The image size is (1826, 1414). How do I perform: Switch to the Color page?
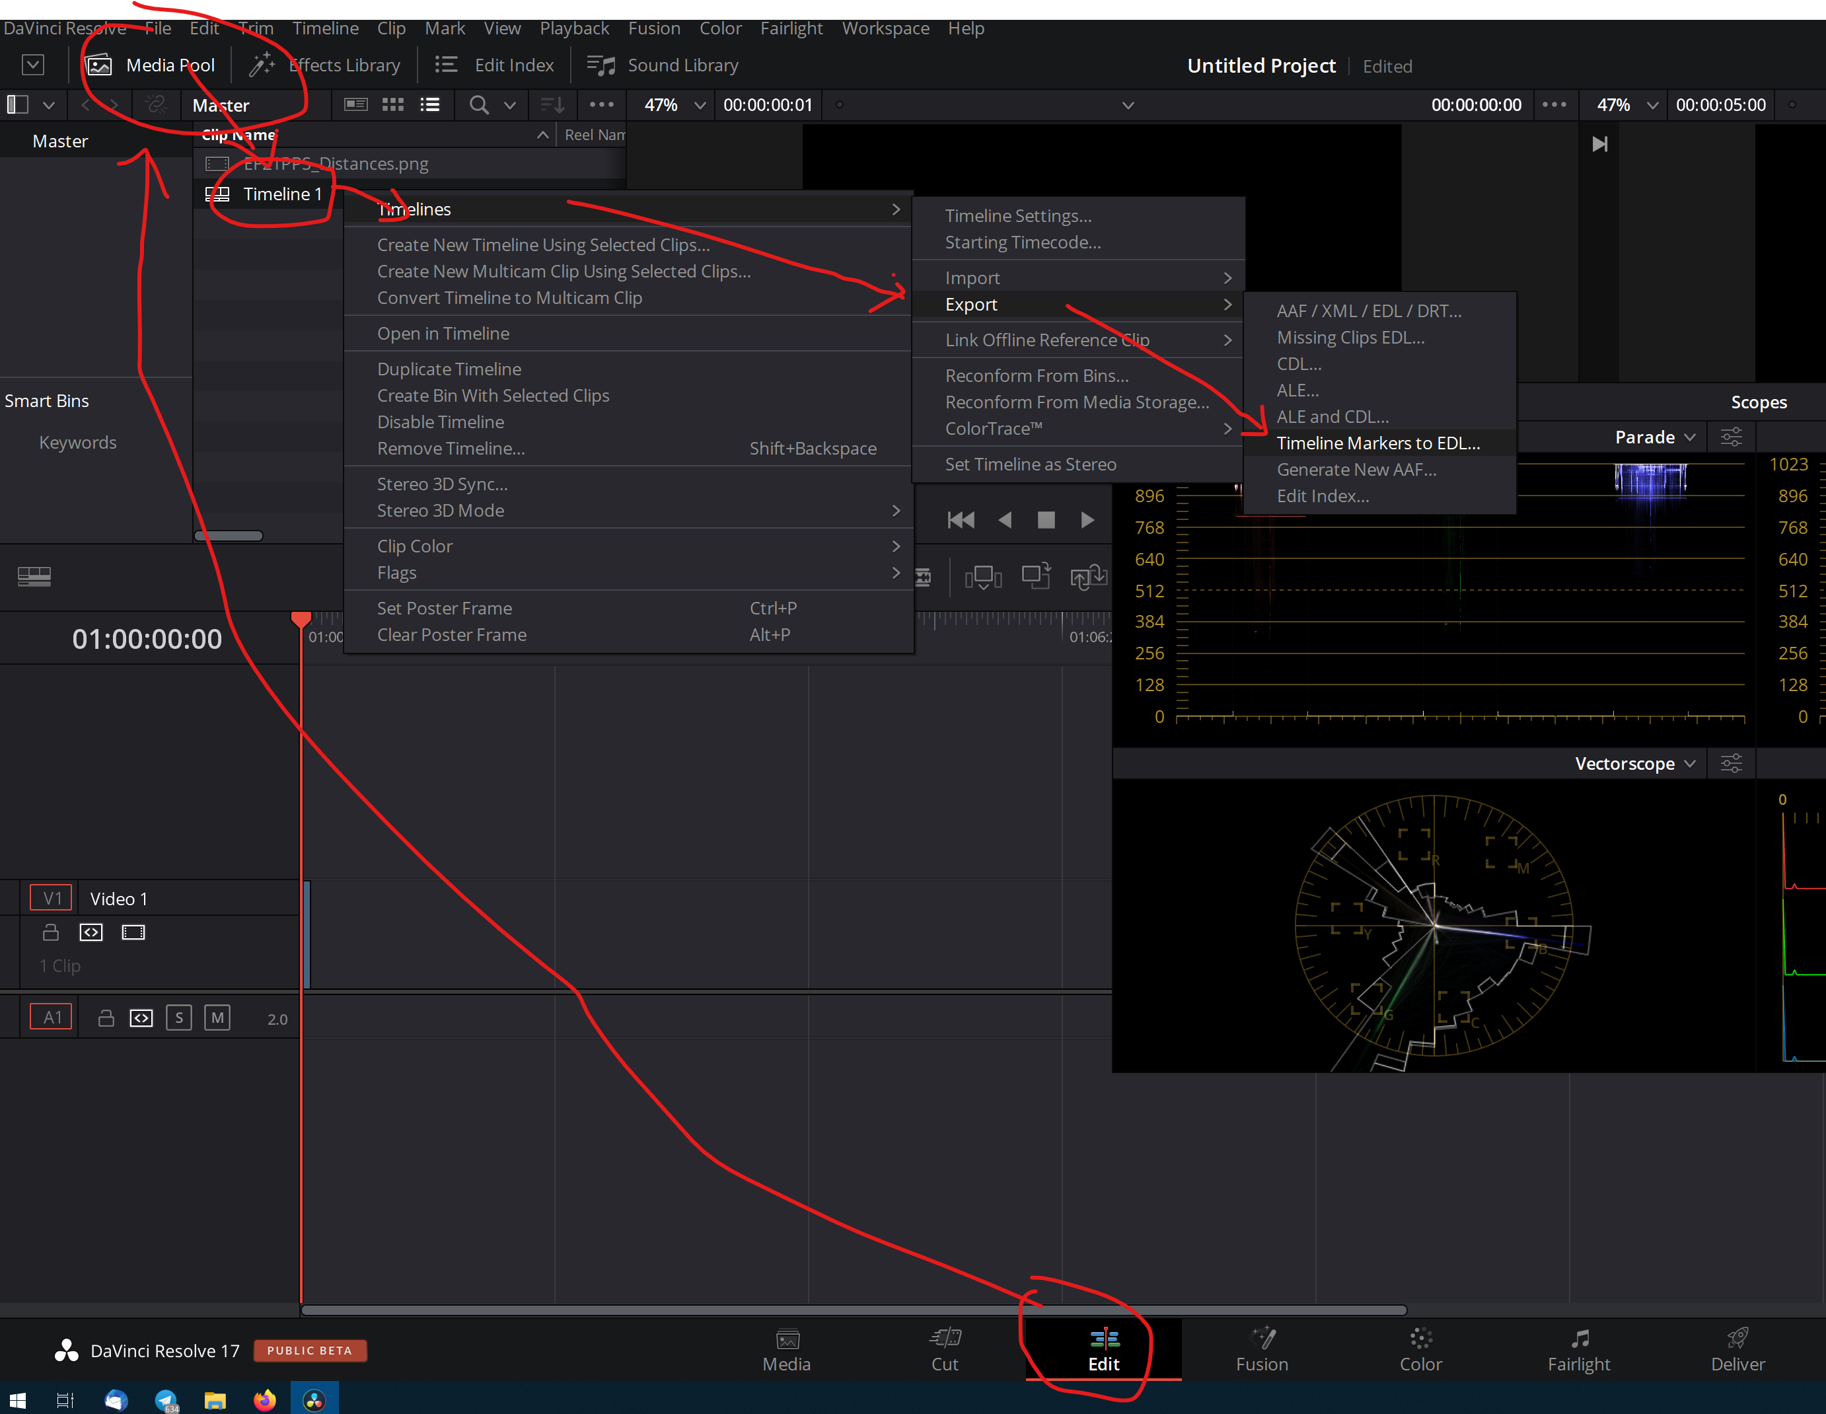point(1420,1351)
